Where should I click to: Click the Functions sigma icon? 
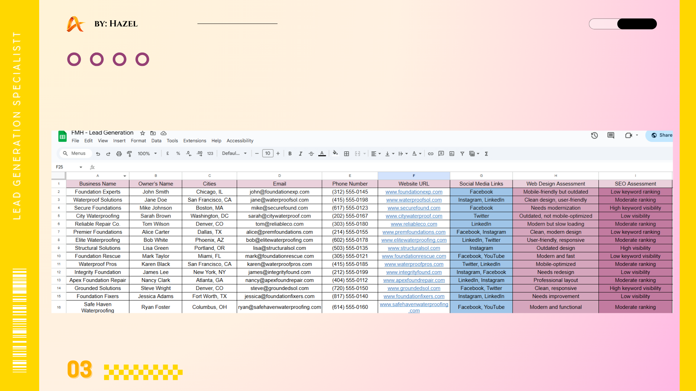point(486,154)
